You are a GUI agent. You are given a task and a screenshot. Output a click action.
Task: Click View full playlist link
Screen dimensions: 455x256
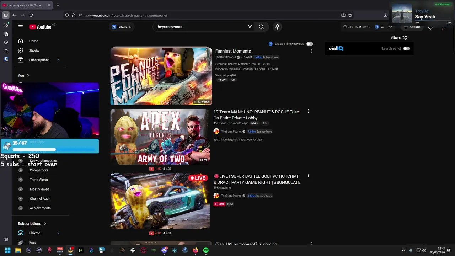[x=226, y=75]
